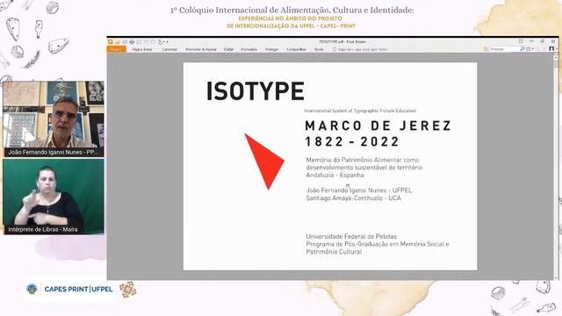Click the Open file icon in quick access toolbar
The width and height of the screenshot is (562, 316).
[x=118, y=42]
